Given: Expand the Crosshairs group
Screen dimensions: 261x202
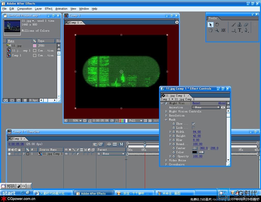Looking at the screenshot, I should point(166,164).
